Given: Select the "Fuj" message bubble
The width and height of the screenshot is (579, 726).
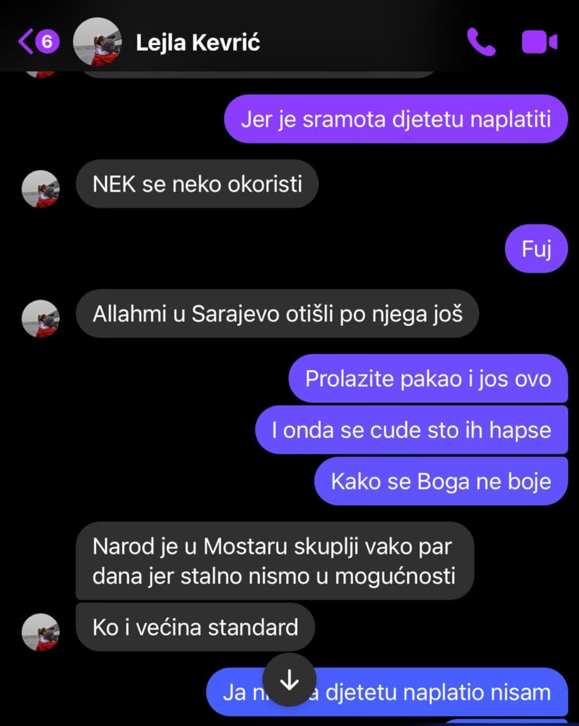Looking at the screenshot, I should click(x=537, y=249).
